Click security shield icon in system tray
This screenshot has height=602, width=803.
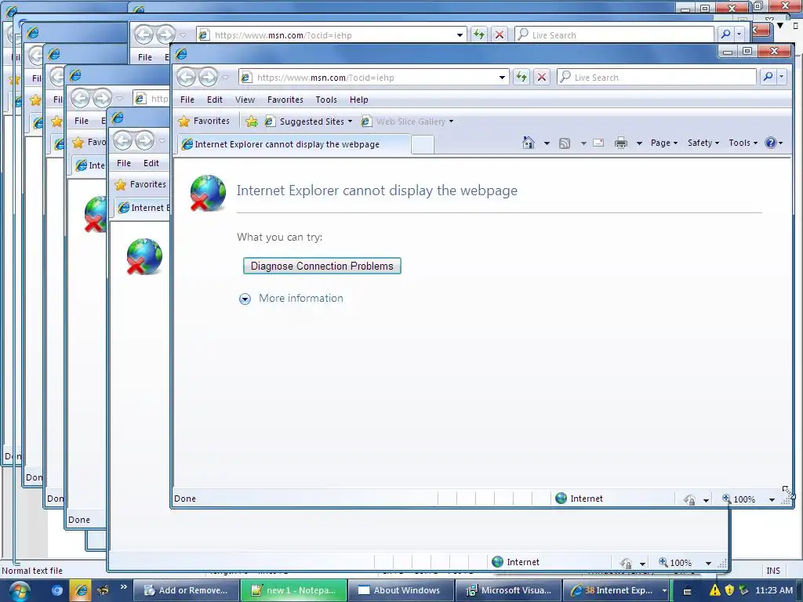coord(729,589)
